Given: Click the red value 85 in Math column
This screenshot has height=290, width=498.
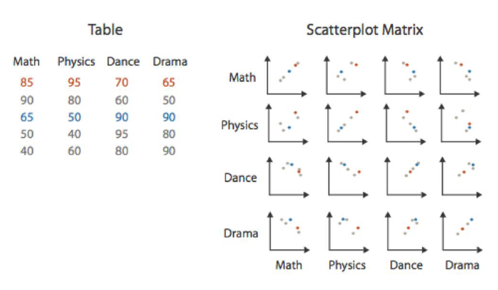Looking at the screenshot, I should [27, 82].
